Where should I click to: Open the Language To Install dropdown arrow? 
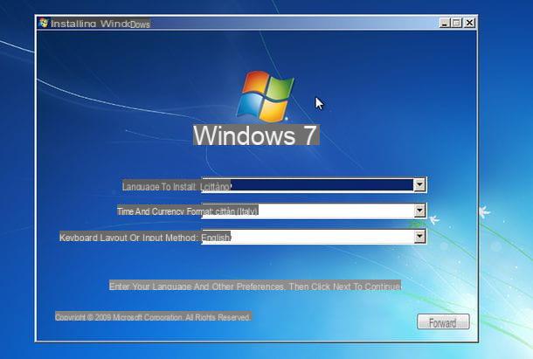click(419, 185)
